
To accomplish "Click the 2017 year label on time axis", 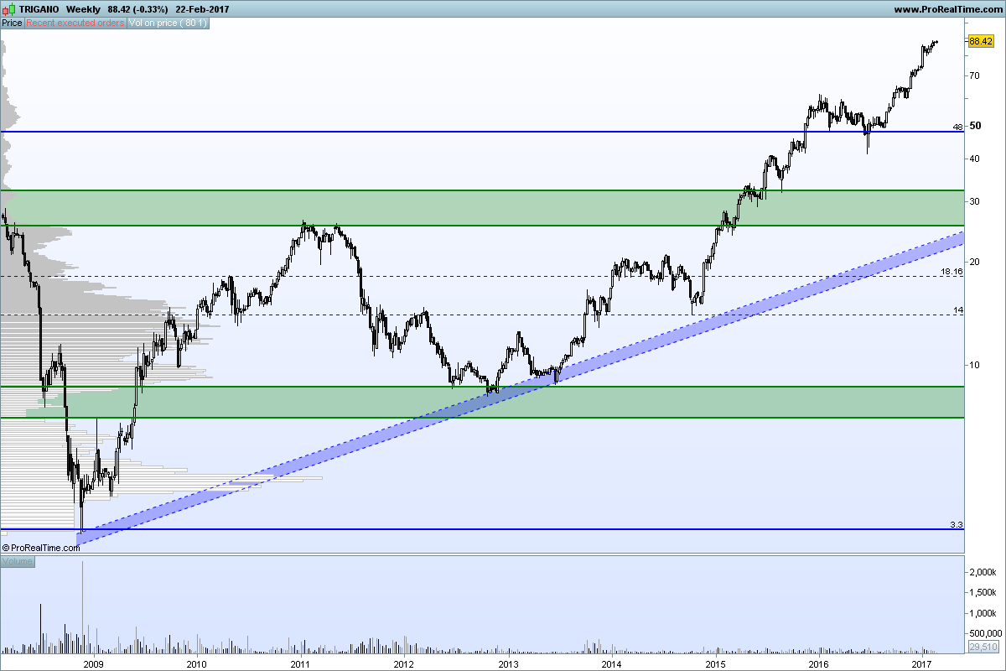I will click(x=923, y=663).
